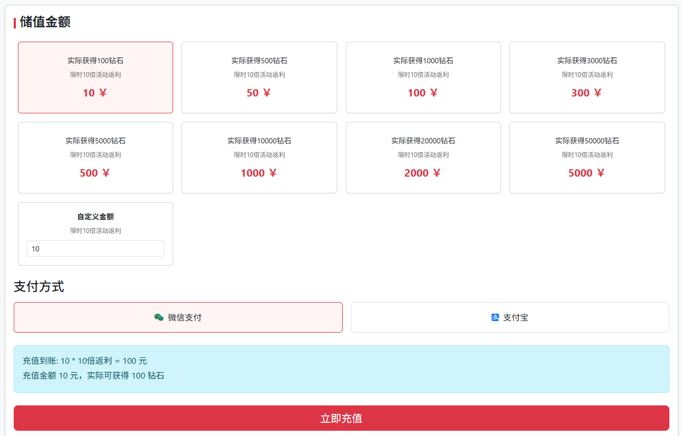Click the WeChat Pay green icon
The height and width of the screenshot is (436, 681).
point(158,317)
